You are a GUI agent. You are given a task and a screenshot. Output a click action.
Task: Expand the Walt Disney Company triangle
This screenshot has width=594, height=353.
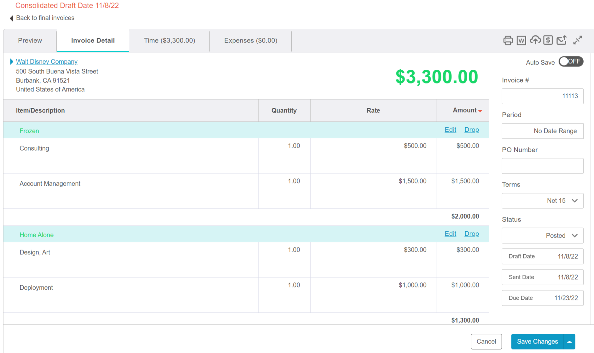pyautogui.click(x=12, y=61)
